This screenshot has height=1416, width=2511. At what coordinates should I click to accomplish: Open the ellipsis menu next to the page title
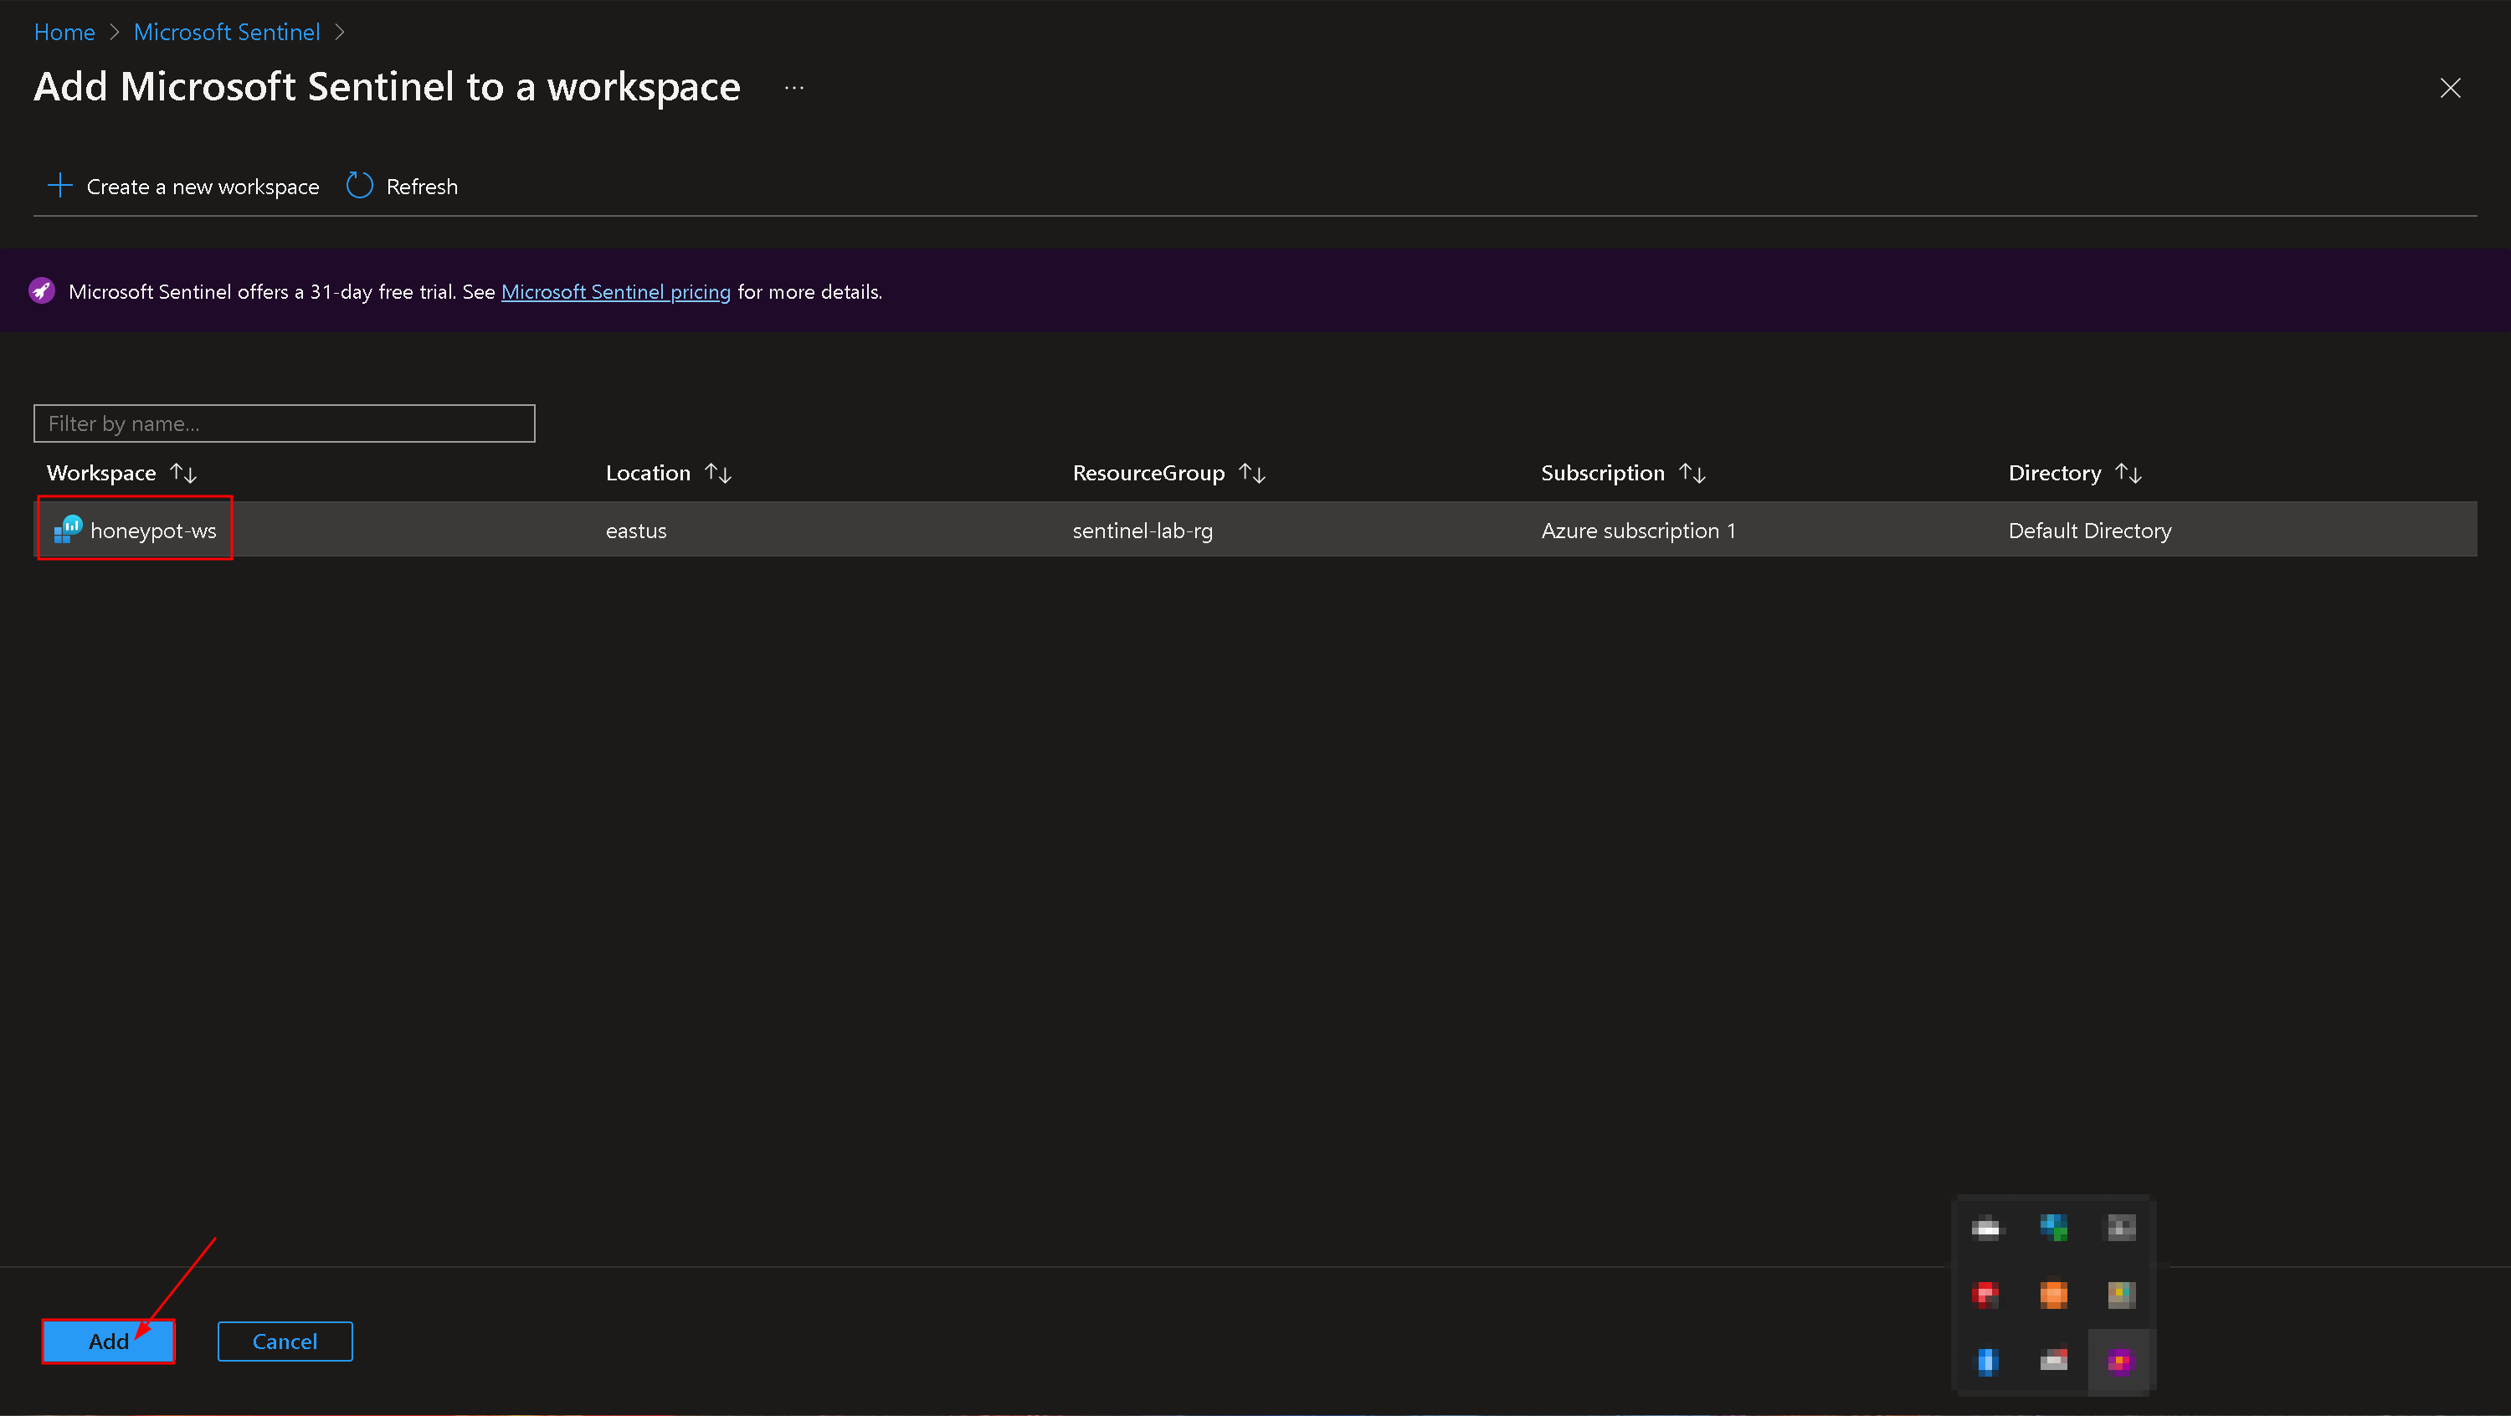[x=793, y=87]
